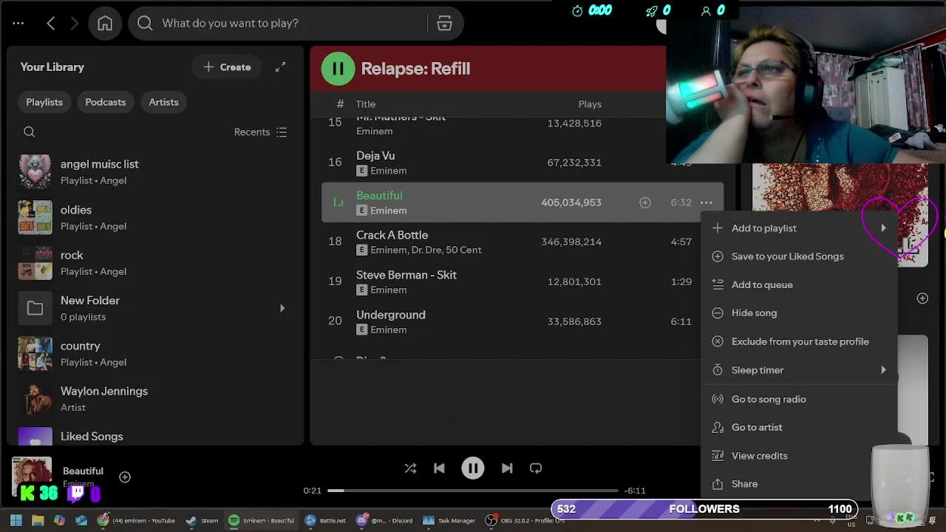Open Sleep timer submenu
Screen dimensions: 946x532
tap(799, 370)
